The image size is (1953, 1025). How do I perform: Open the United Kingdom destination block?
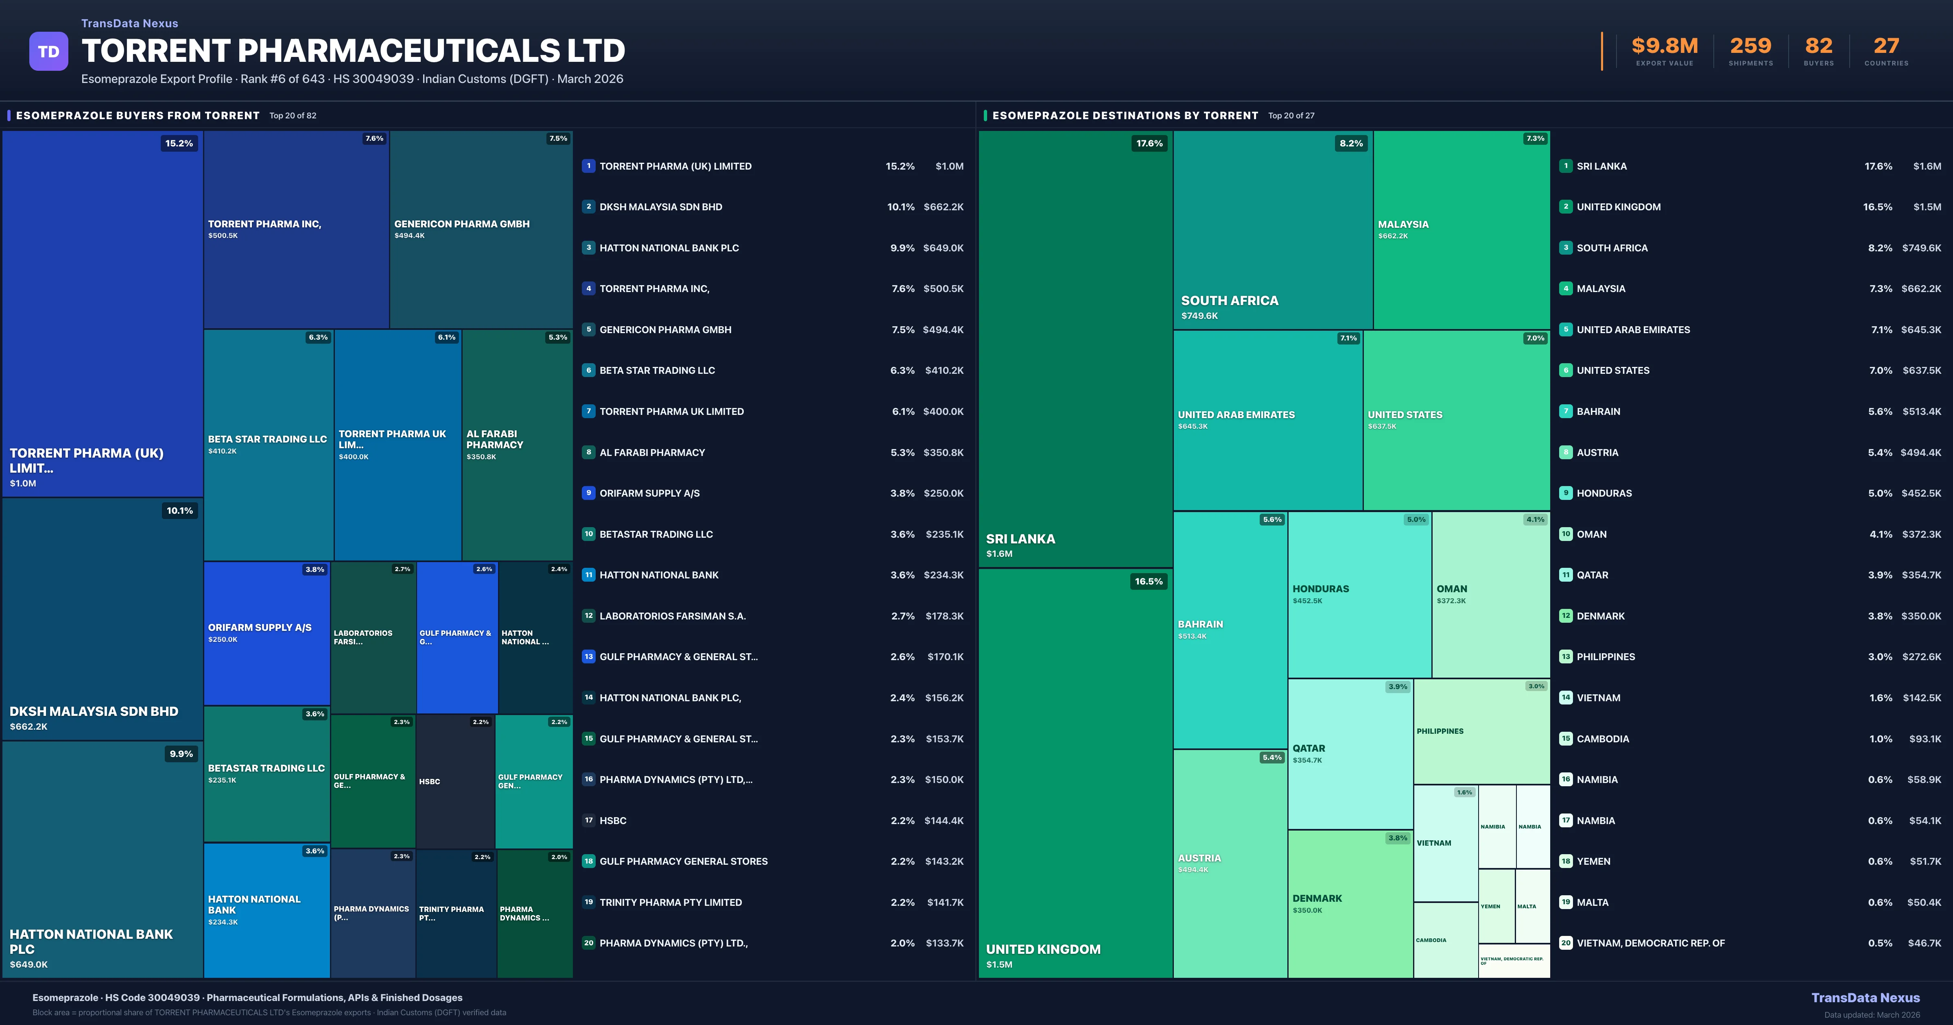[x=1075, y=773]
